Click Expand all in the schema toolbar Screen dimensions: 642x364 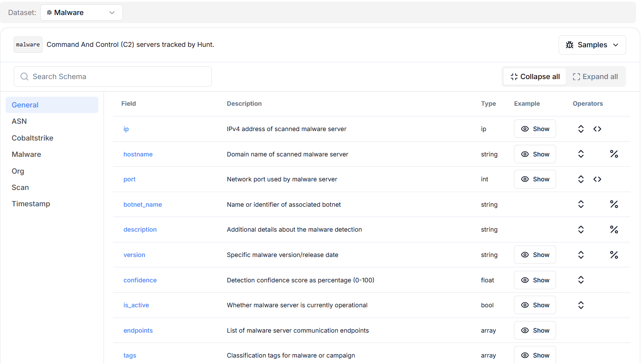tap(596, 76)
